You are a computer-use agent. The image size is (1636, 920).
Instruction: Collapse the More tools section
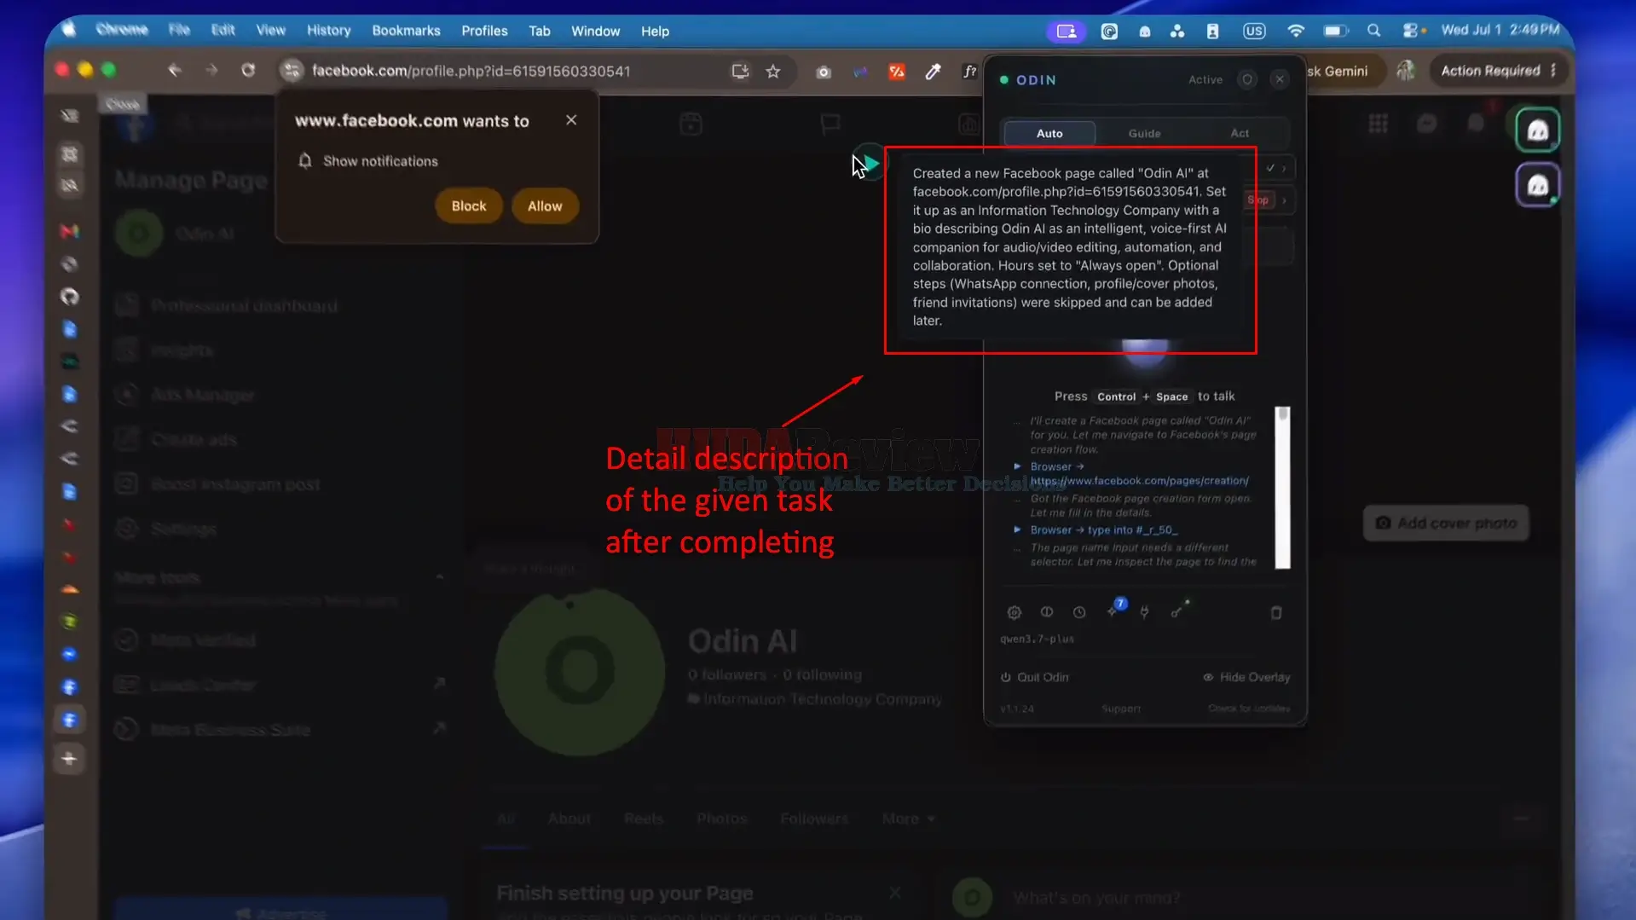tap(439, 577)
